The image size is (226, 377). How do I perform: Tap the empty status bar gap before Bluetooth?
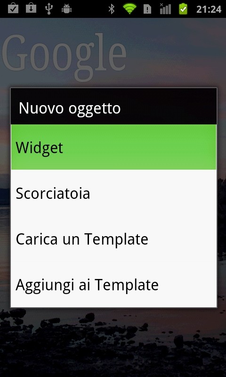click(89, 9)
